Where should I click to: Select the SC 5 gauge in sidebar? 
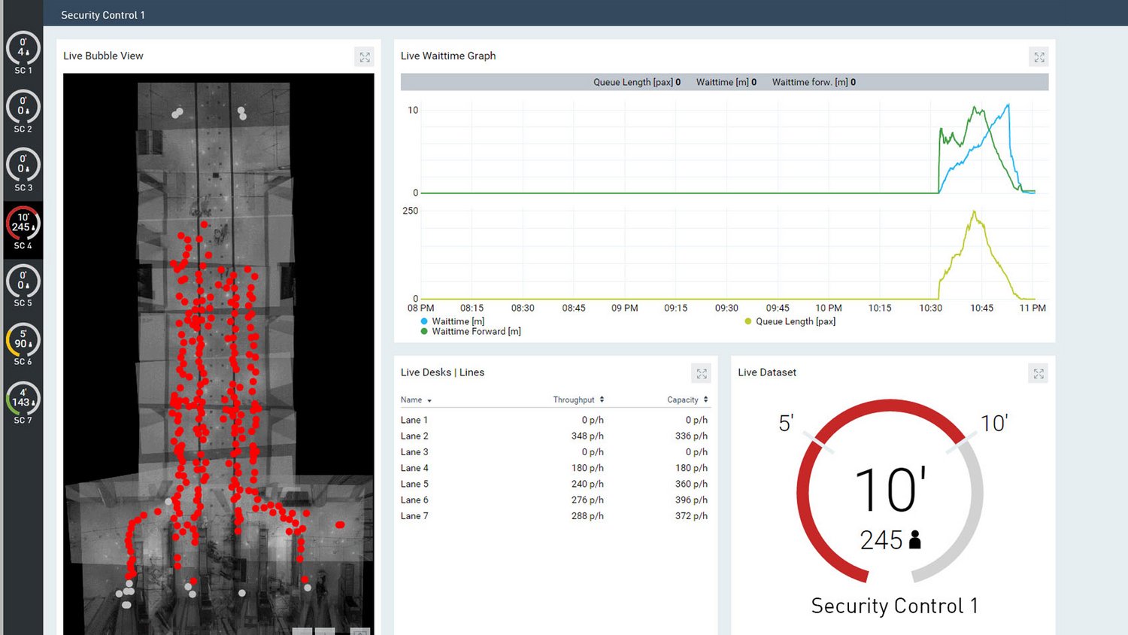click(x=23, y=286)
